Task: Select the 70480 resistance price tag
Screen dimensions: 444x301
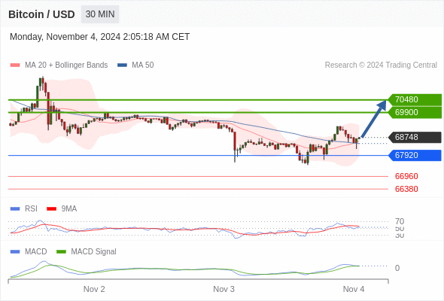Action: 415,99
